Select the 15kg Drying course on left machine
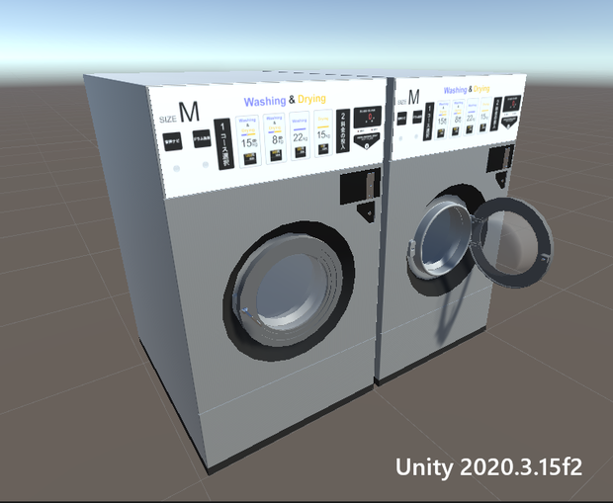 click(323, 132)
